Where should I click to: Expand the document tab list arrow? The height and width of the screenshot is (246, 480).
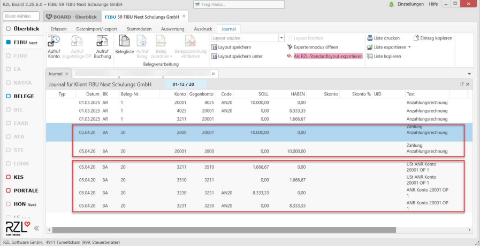tap(469, 74)
